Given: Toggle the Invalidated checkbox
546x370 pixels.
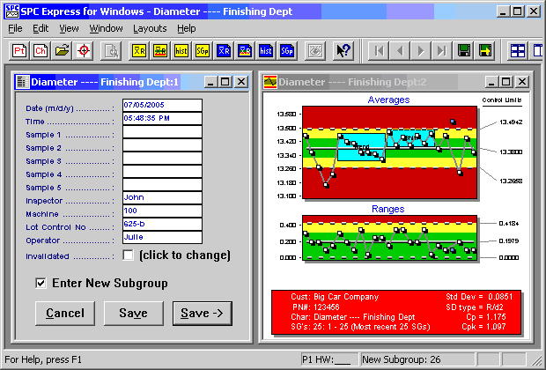Looking at the screenshot, I should 129,255.
